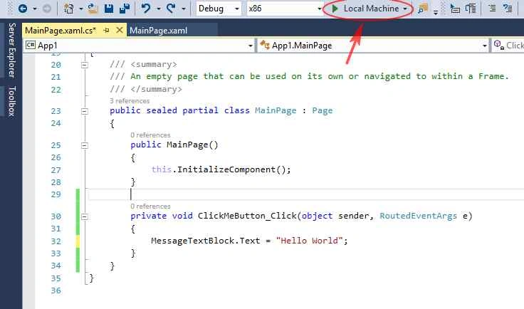This screenshot has width=524, height=309.
Task: Click the 'this' keyword on line 27
Action: point(162,169)
